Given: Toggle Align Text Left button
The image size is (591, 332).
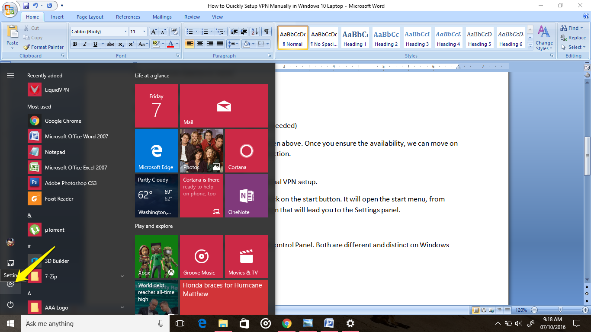Looking at the screenshot, I should [190, 44].
